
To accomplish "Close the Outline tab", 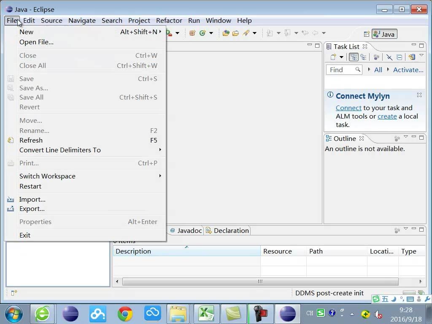I will coord(362,138).
